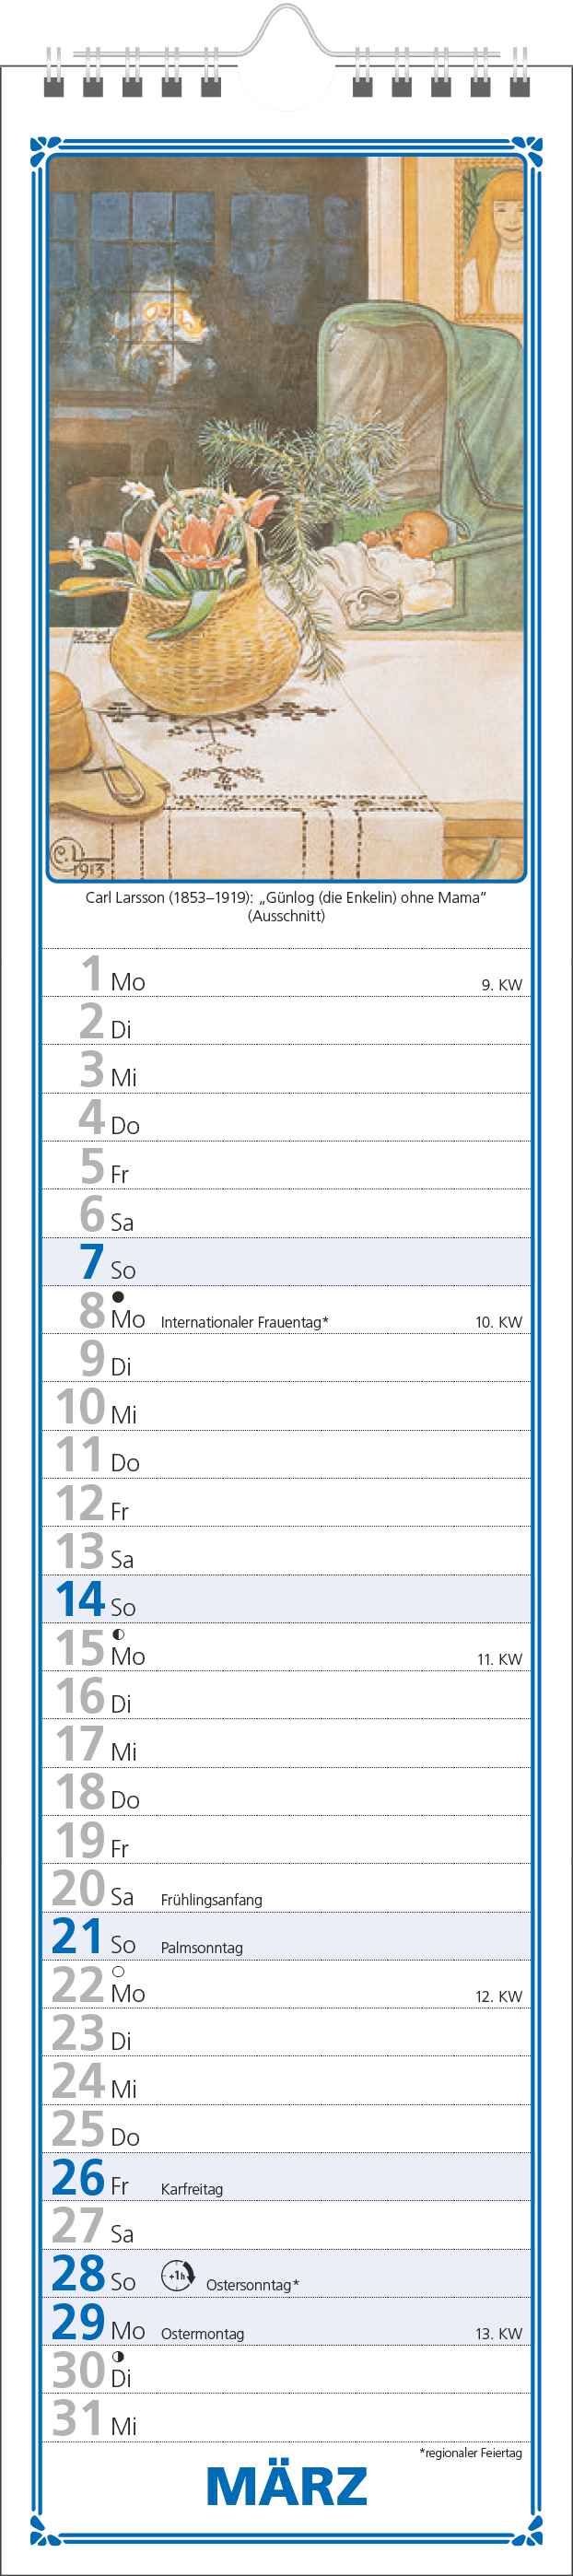Click the C.L. 1913 signature monogram in painting

(78, 857)
